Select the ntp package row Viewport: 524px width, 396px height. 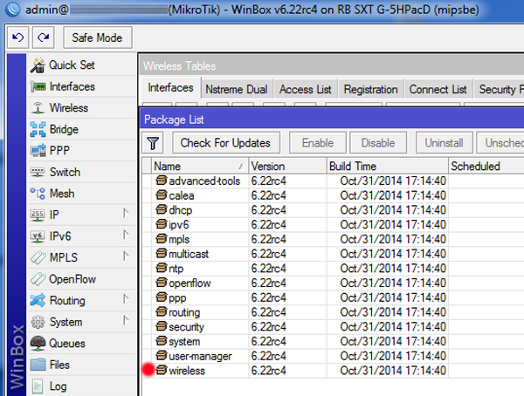coord(333,269)
